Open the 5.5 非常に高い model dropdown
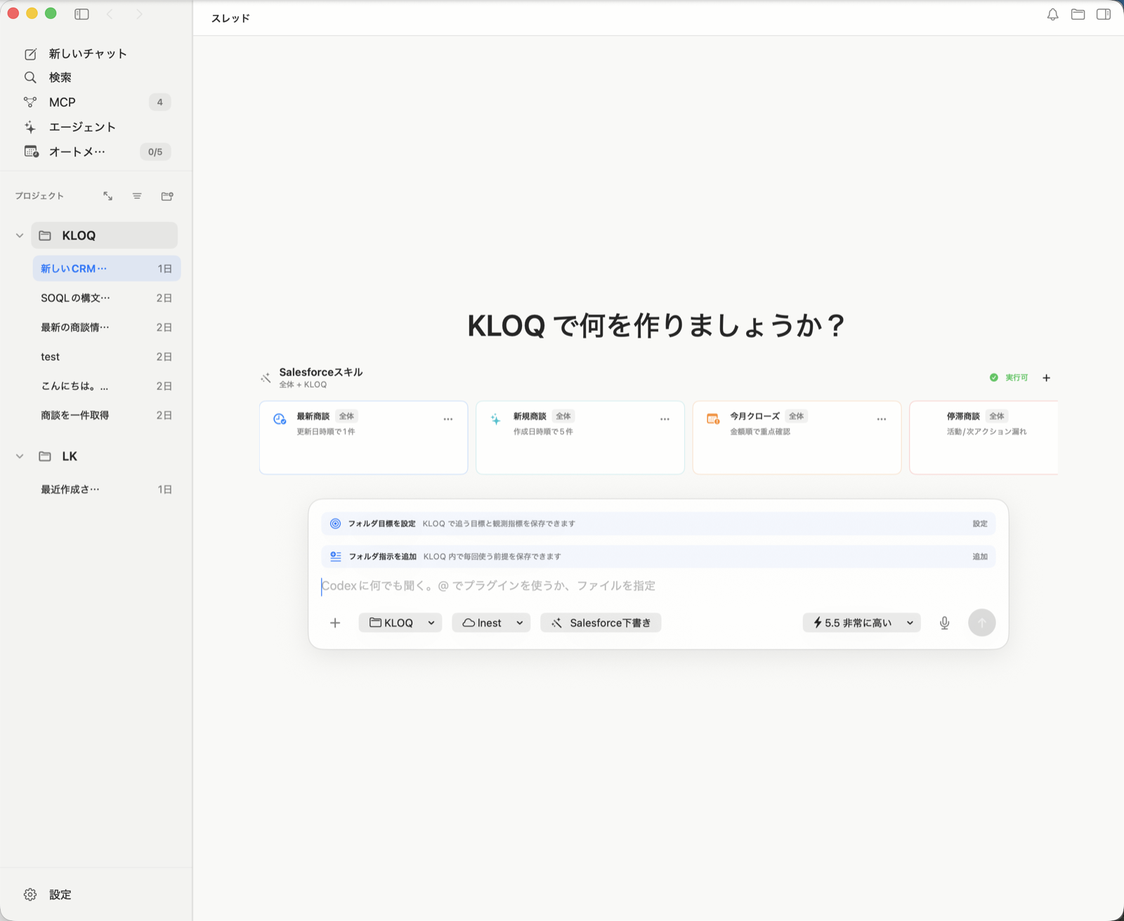Screen dimensions: 1124x921 point(862,623)
